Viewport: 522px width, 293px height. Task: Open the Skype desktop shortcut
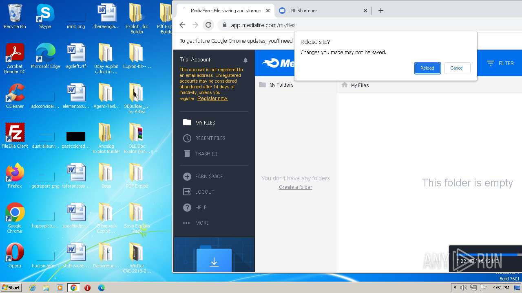point(45,16)
